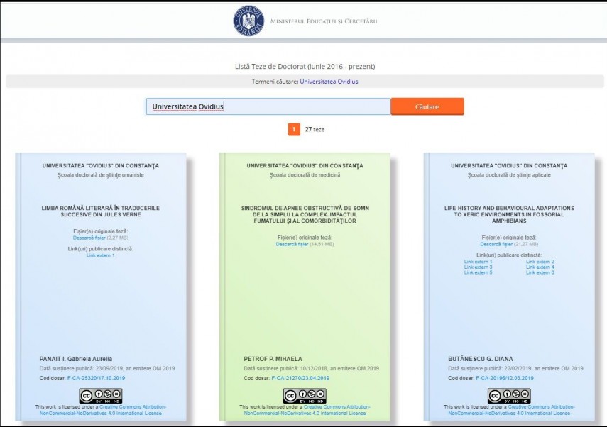Open Link extern 6 of amphibians thesis
607x427 pixels.
[x=540, y=272]
